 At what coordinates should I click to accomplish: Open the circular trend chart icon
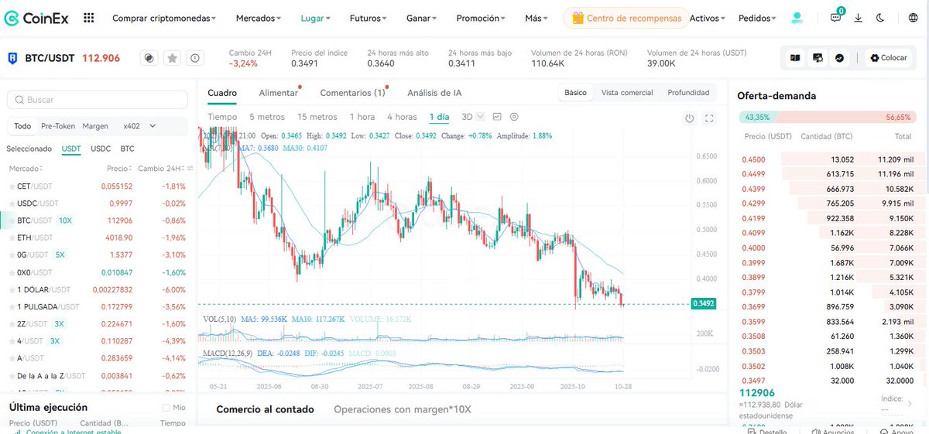click(x=840, y=57)
